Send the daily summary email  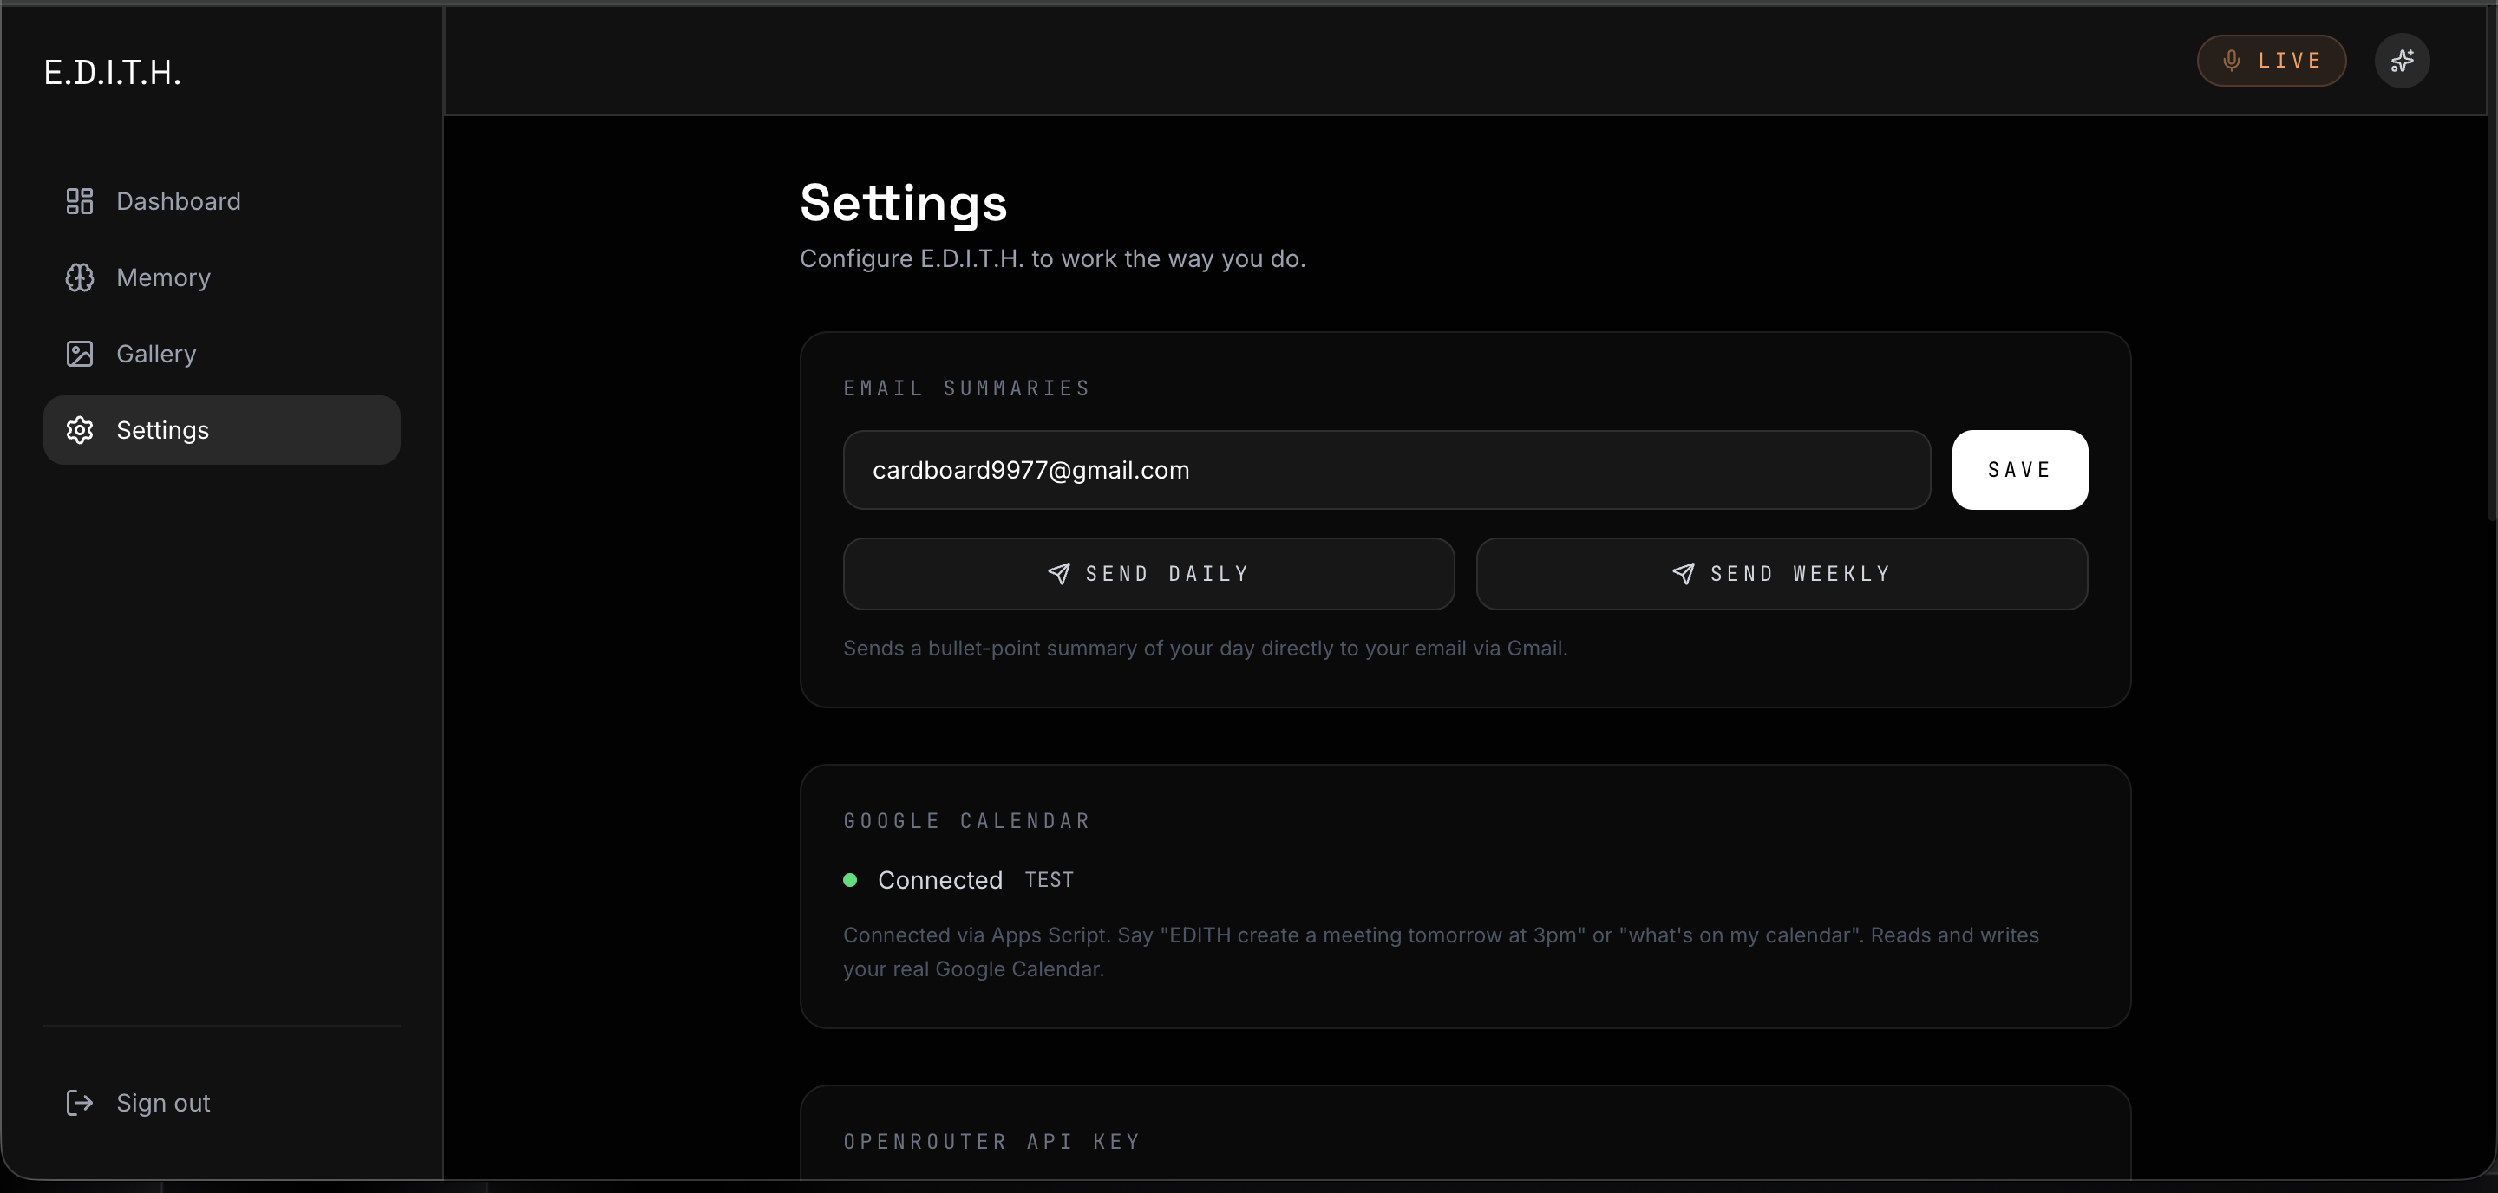tap(1148, 574)
